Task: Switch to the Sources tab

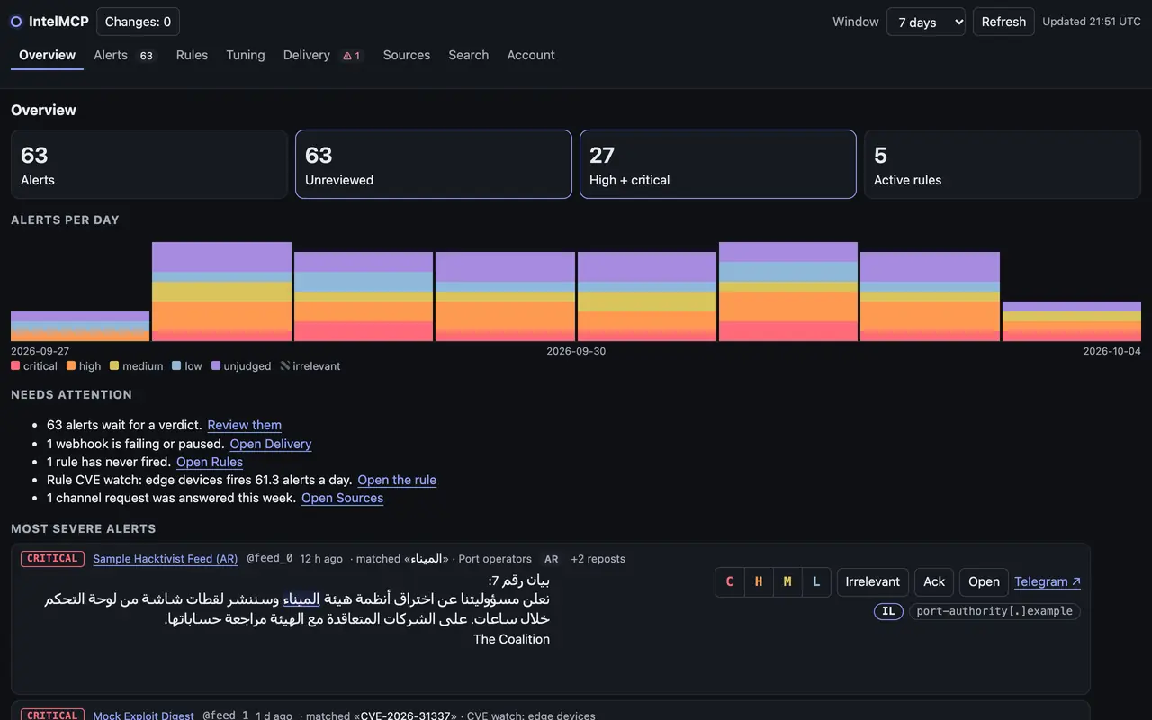Action: pos(407,55)
